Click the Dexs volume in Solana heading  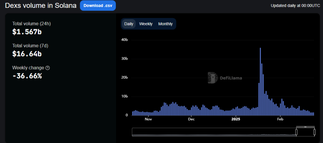(x=41, y=6)
